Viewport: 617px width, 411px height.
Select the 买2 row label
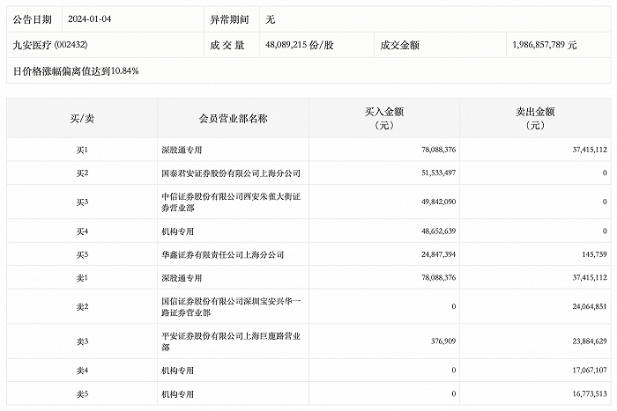82,172
